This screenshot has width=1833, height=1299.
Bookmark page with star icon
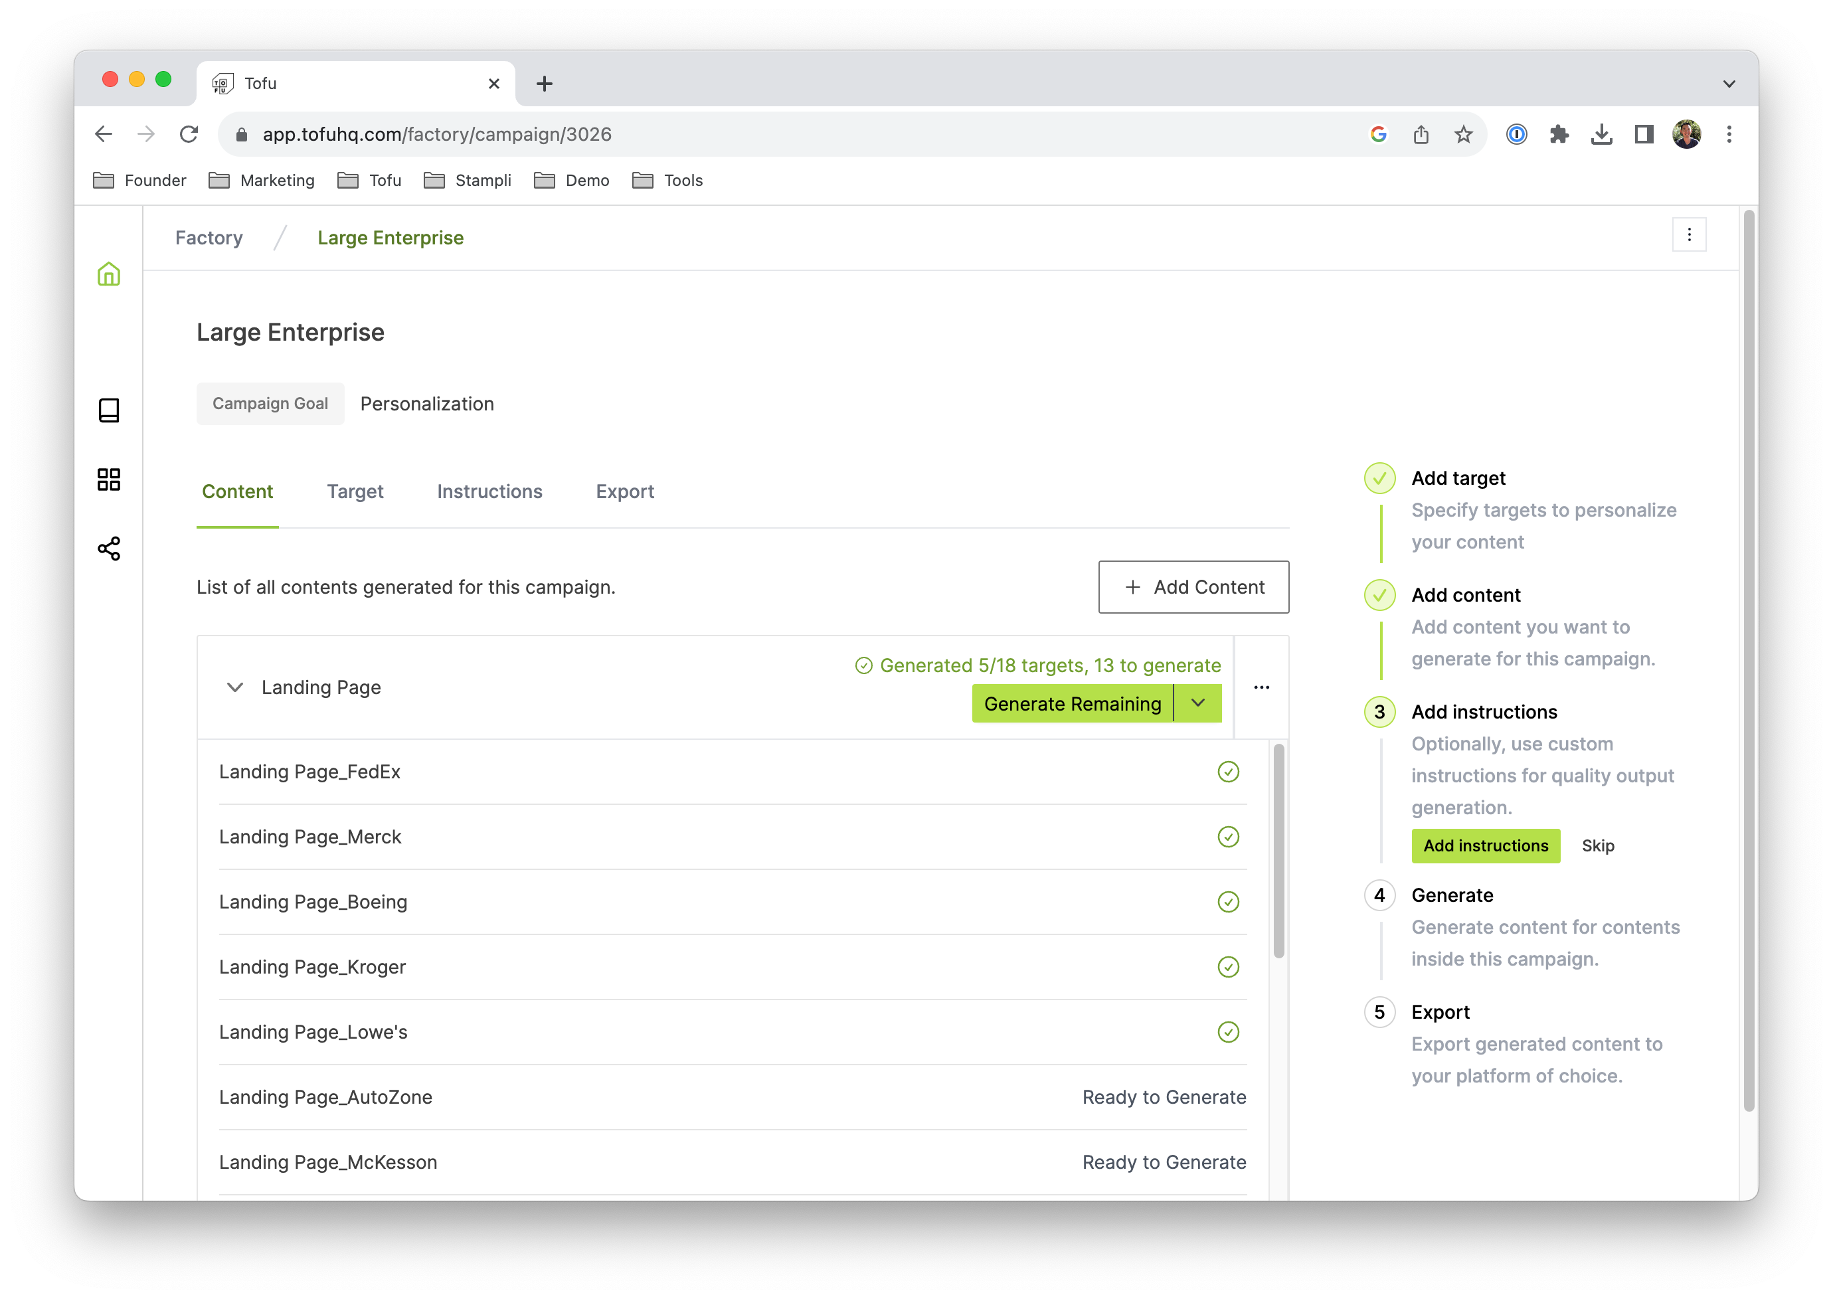1462,134
